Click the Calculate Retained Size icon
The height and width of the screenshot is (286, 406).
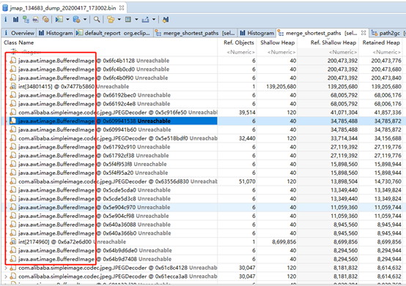128,19
